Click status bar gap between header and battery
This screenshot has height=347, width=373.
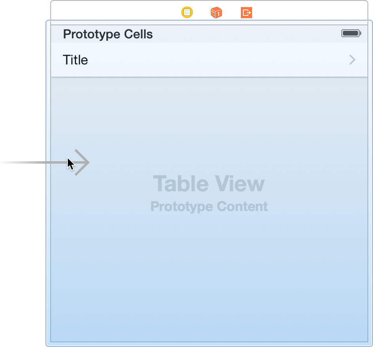[245, 34]
